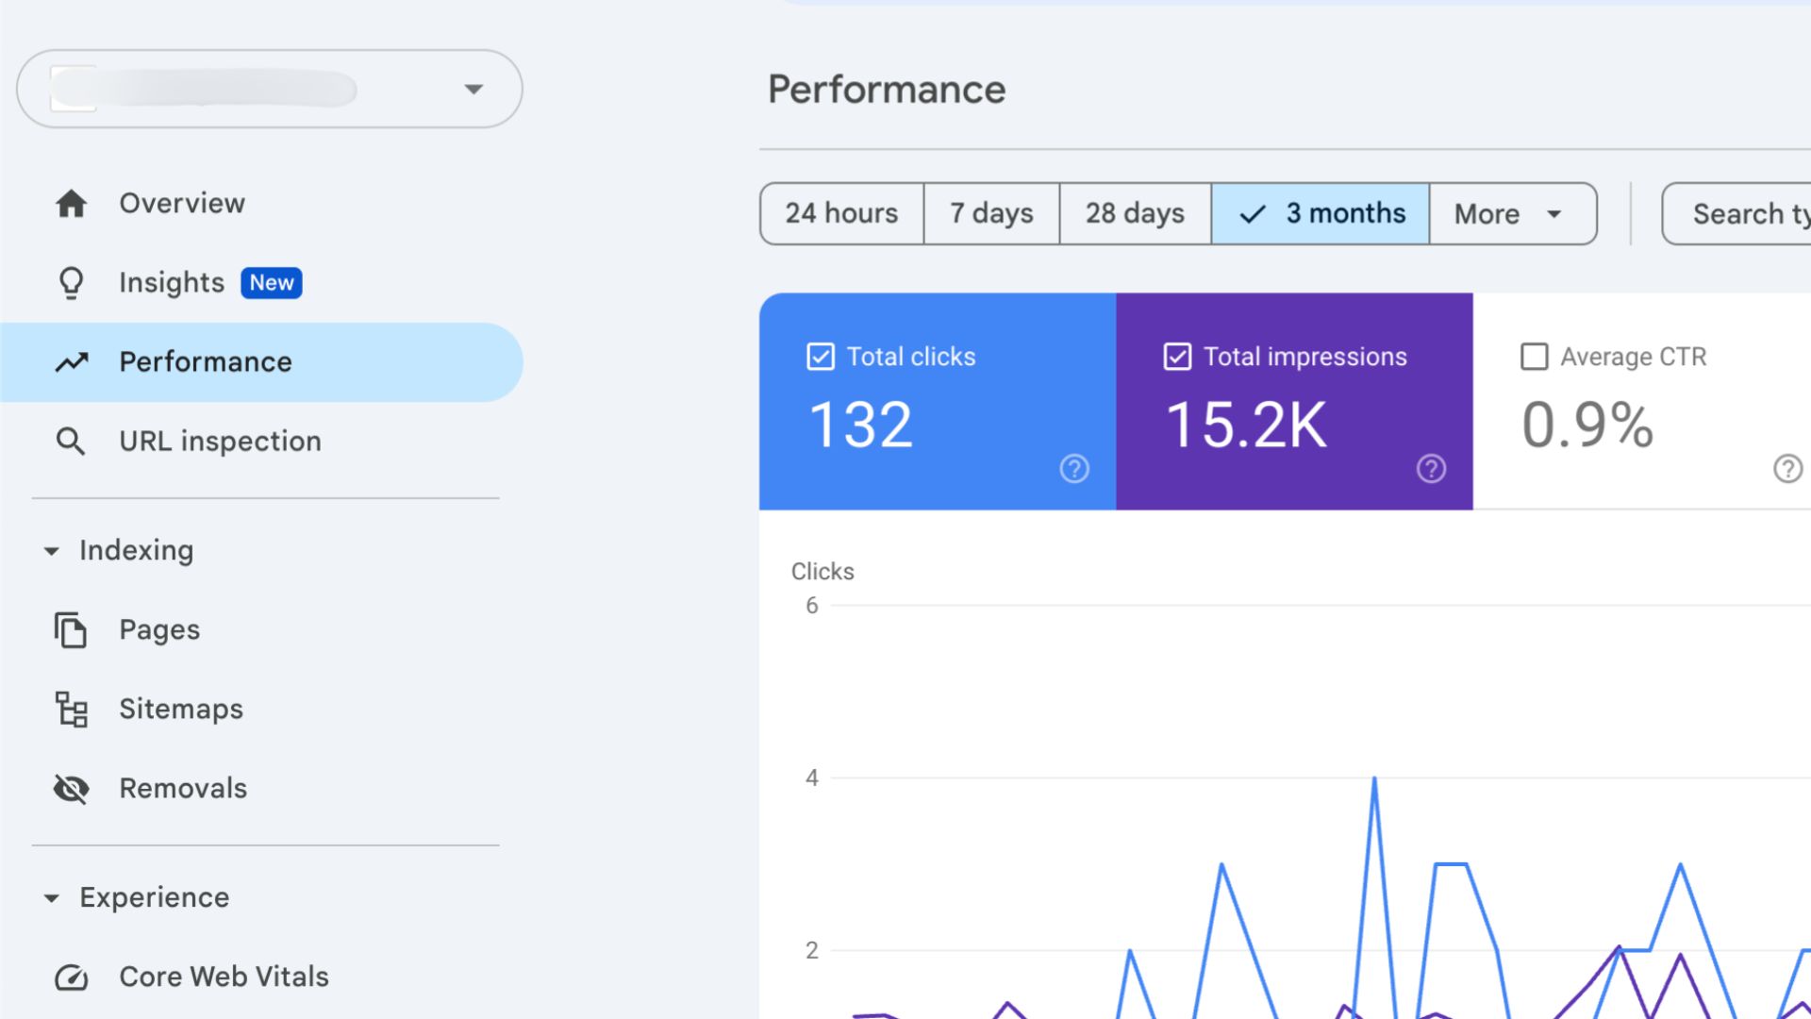Click the Overview home icon
The height and width of the screenshot is (1019, 1811).
point(72,203)
